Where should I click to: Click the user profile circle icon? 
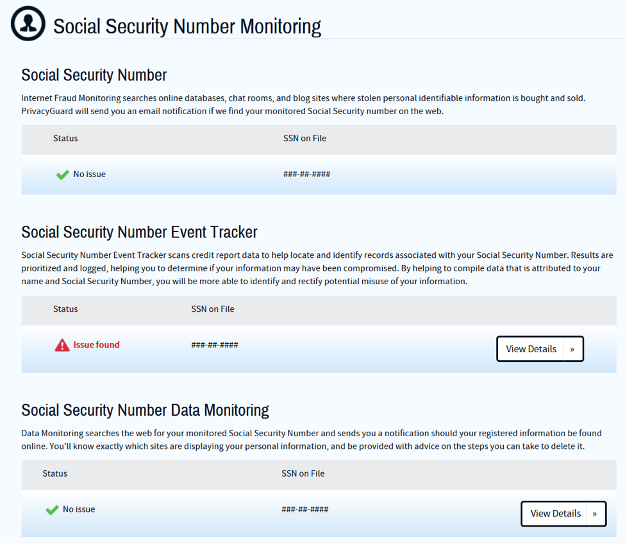point(28,23)
